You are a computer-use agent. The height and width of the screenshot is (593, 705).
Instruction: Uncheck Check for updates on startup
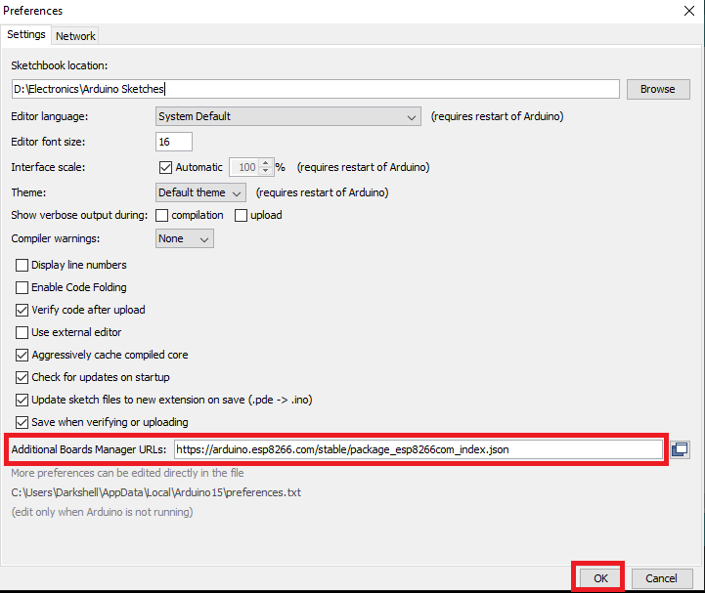[x=22, y=377]
